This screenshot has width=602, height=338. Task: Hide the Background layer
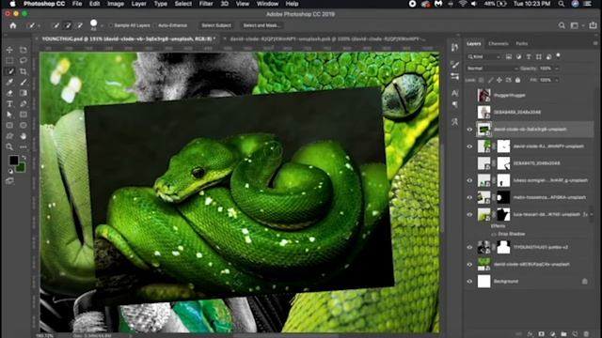coord(469,282)
